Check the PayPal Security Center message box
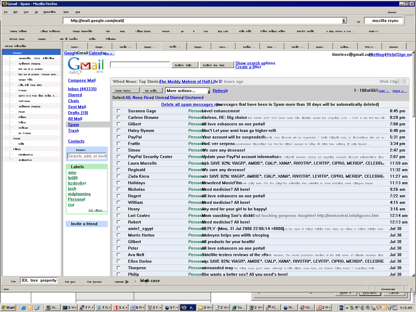This screenshot has width=416, height=312. coord(119,157)
